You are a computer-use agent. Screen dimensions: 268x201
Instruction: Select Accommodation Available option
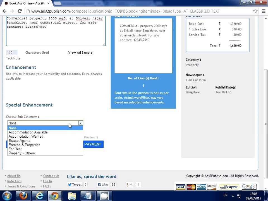28,132
